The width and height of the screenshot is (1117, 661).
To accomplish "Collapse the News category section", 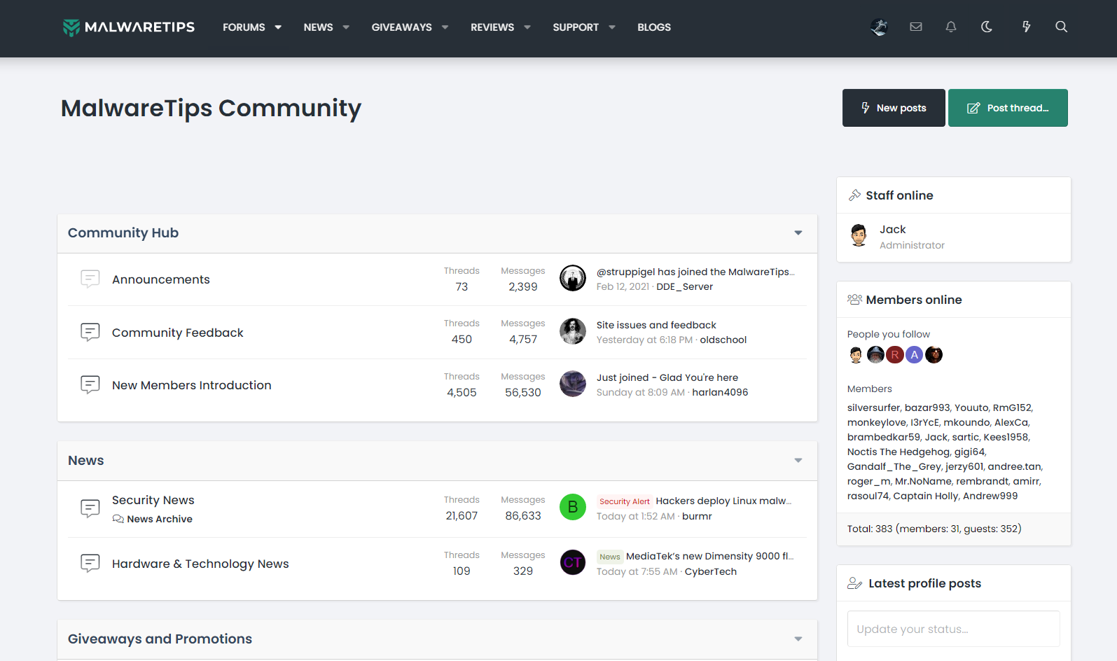I will click(x=798, y=461).
